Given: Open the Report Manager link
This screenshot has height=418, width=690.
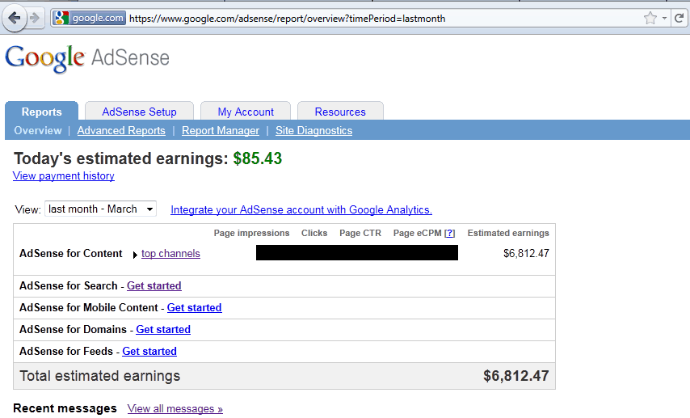Looking at the screenshot, I should click(x=221, y=130).
